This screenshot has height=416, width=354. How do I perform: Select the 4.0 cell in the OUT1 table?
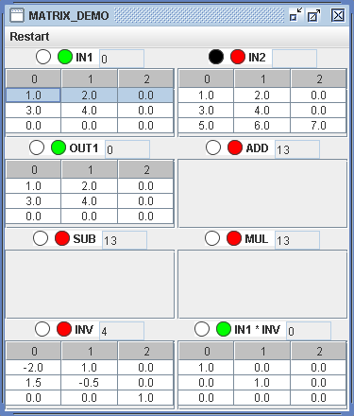pos(90,201)
